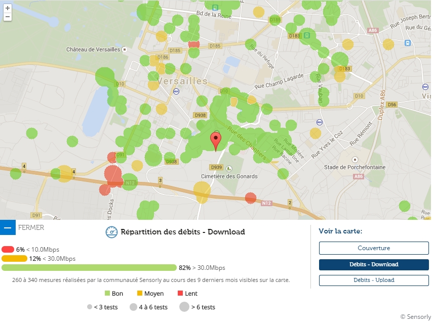Screen dimensions: 432x332
Task: Click the Versailles city label
Action: (182, 81)
